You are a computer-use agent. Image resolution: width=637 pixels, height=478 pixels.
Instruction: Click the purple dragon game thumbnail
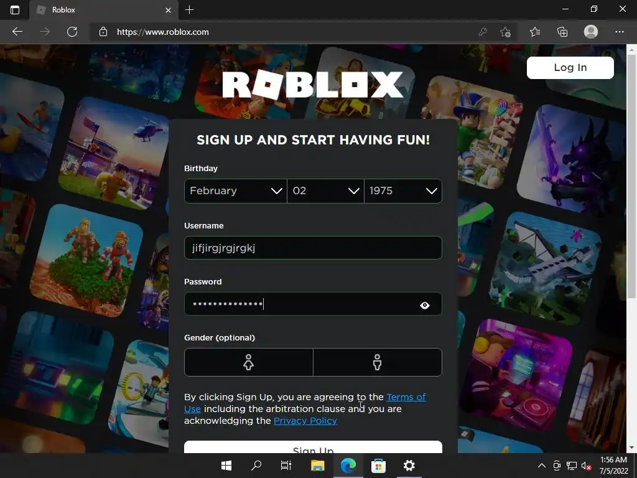point(572,160)
